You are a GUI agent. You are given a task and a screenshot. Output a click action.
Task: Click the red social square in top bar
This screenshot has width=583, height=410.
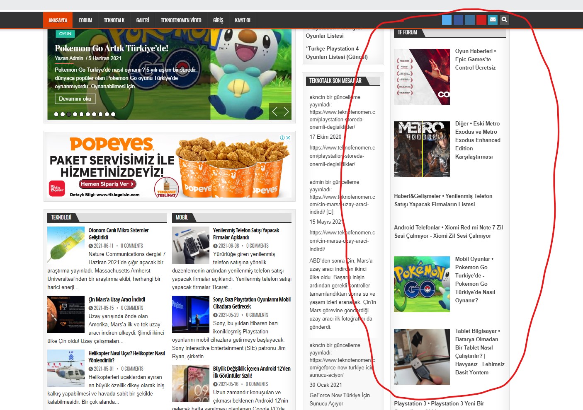click(481, 19)
